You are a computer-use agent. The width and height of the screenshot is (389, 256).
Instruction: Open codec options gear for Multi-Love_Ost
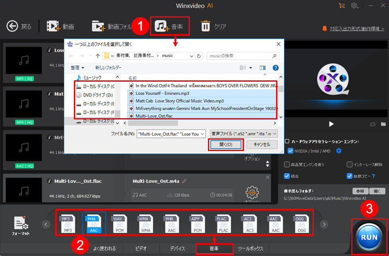(x=252, y=193)
